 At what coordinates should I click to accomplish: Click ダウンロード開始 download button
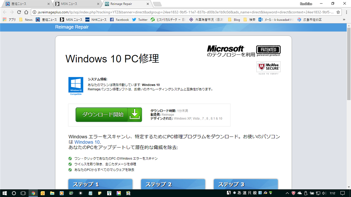[x=109, y=115]
